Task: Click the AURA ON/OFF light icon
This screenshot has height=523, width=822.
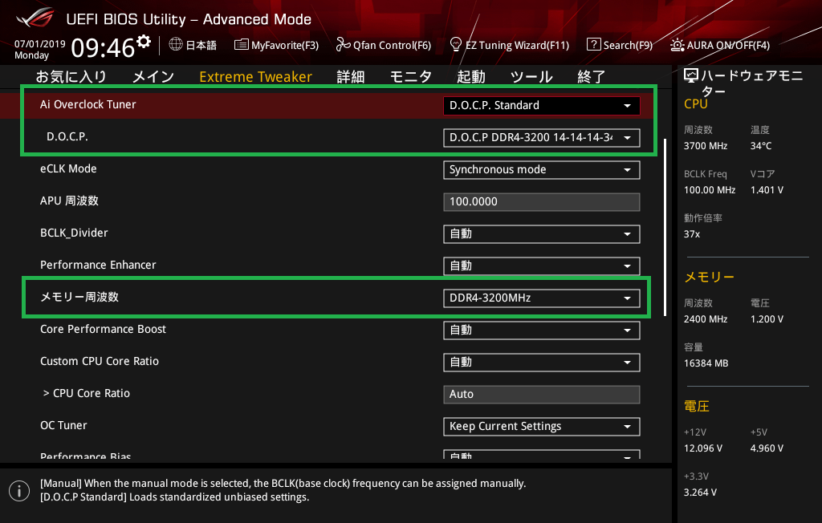Action: point(678,45)
